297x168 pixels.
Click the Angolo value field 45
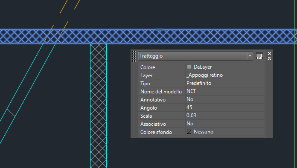pos(225,107)
